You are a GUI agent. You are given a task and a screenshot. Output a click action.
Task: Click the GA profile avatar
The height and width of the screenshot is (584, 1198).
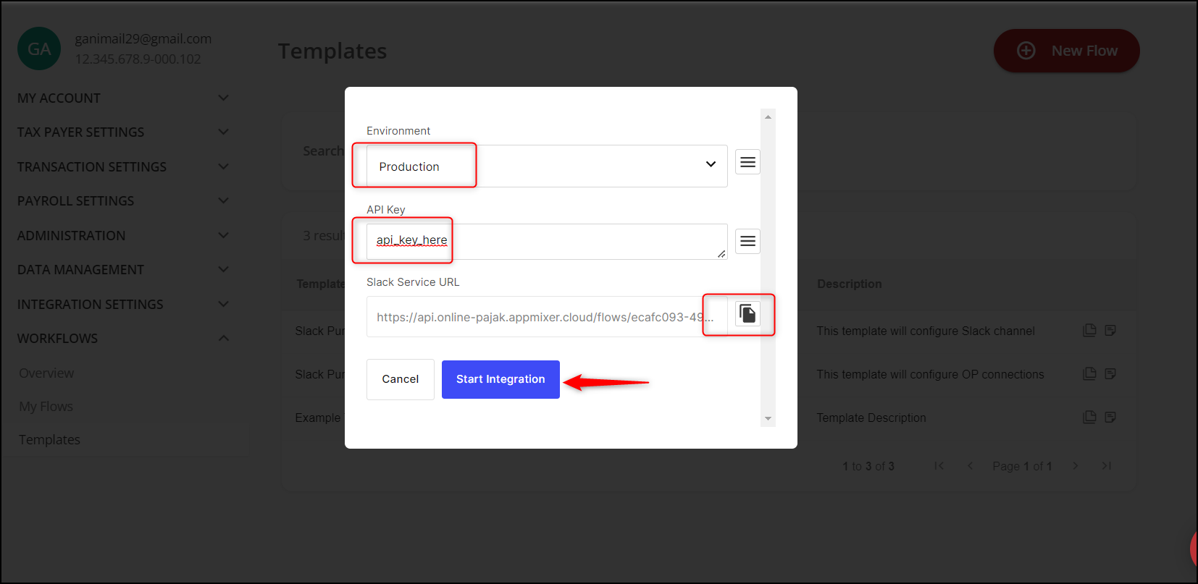tap(39, 48)
